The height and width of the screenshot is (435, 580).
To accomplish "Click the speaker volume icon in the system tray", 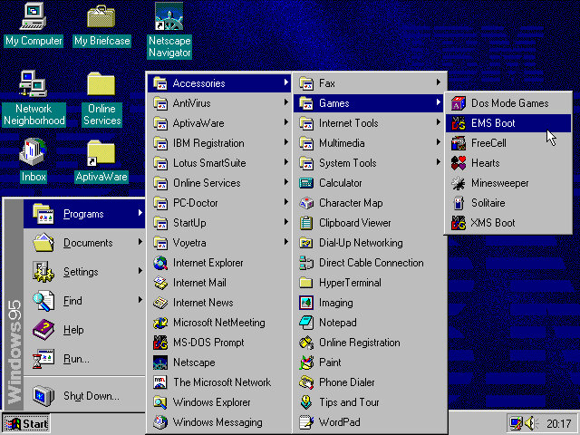I will pyautogui.click(x=532, y=423).
